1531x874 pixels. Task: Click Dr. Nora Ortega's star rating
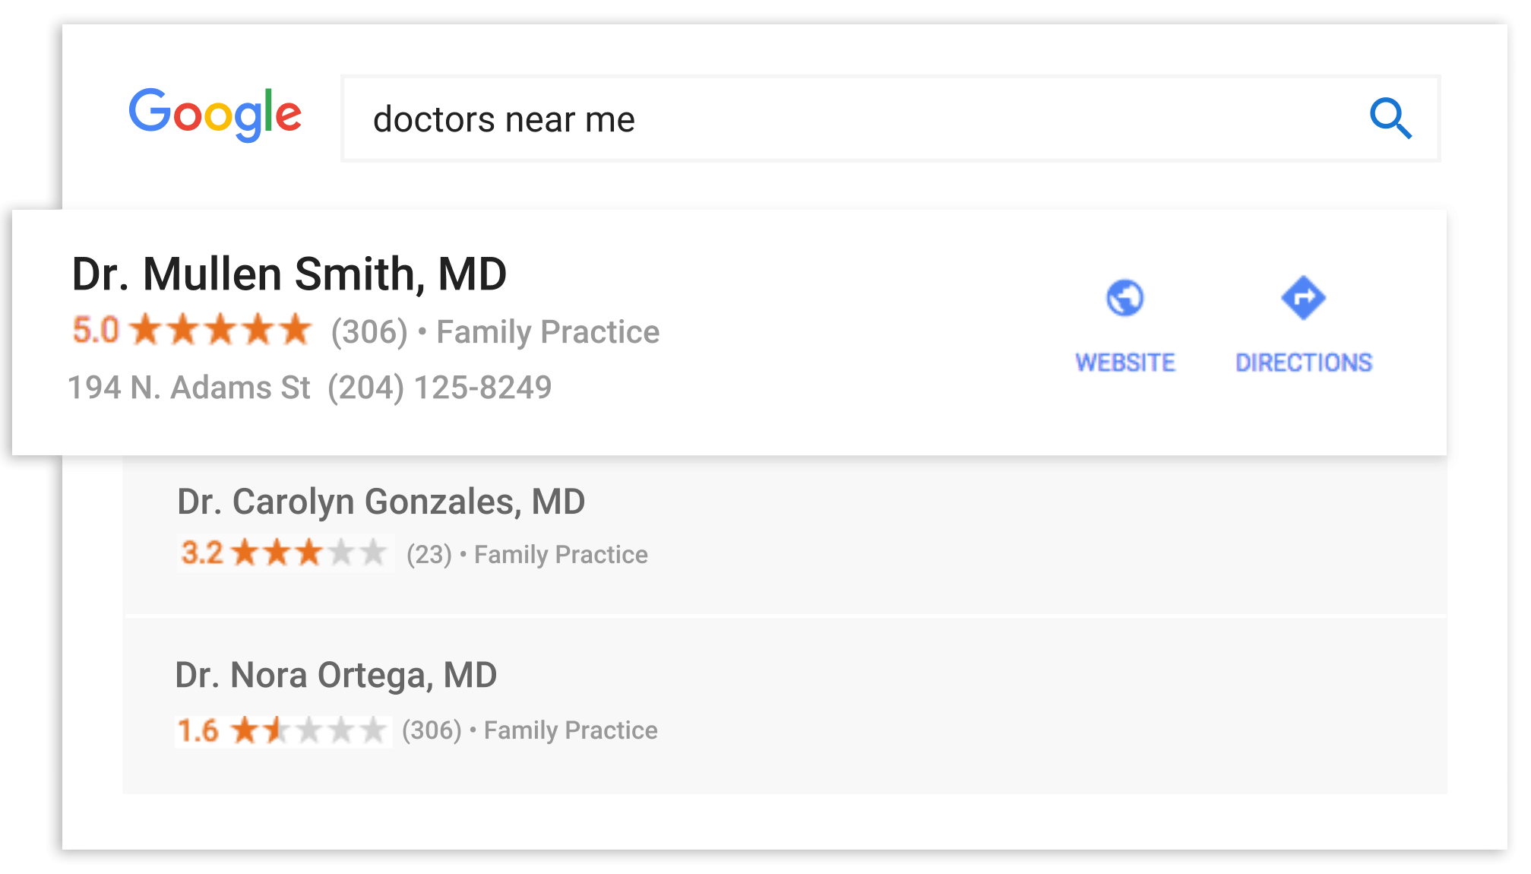308,730
